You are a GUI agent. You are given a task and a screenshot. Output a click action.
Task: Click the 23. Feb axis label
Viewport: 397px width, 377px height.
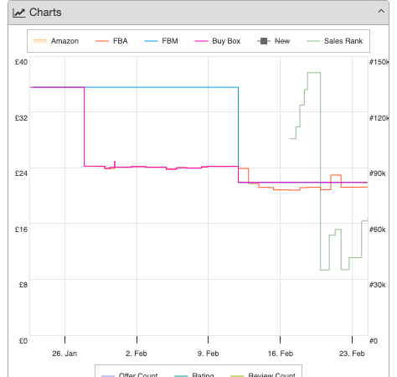tap(352, 354)
